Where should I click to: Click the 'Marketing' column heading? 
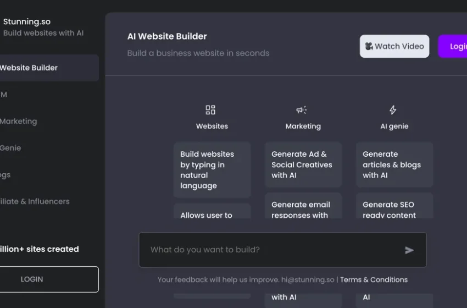pos(303,126)
